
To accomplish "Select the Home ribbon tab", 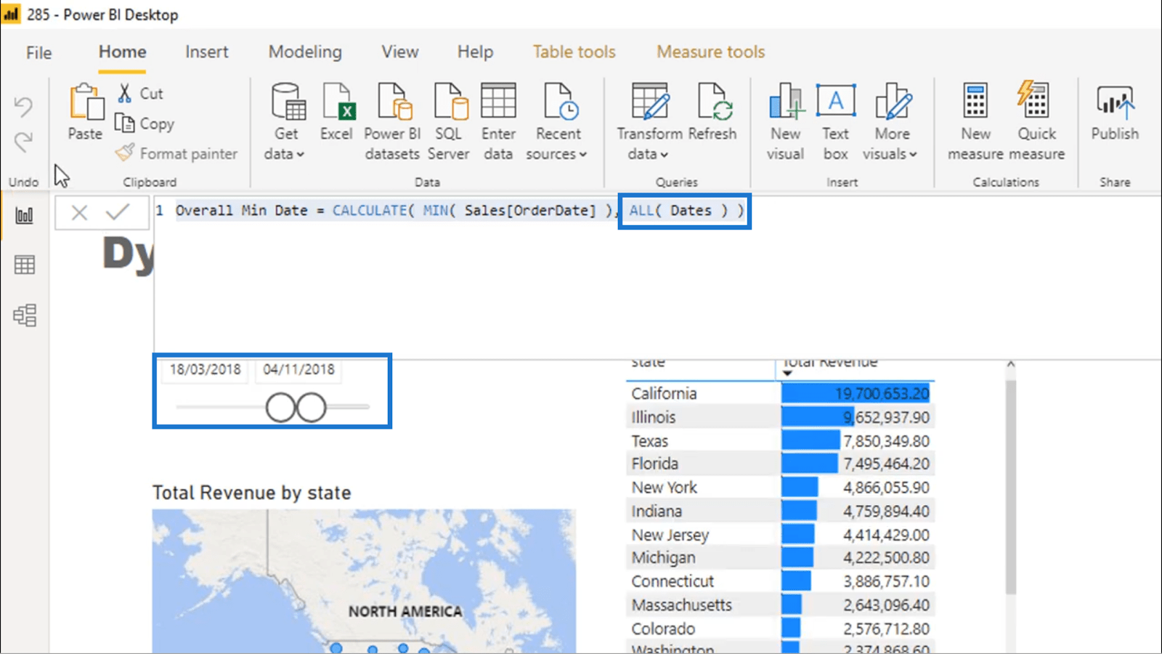I will click(122, 52).
